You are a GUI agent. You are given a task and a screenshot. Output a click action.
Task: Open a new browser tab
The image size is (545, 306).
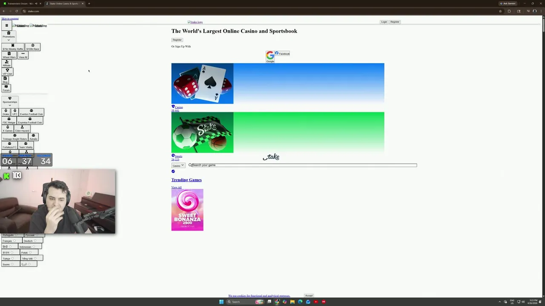coord(89,3)
